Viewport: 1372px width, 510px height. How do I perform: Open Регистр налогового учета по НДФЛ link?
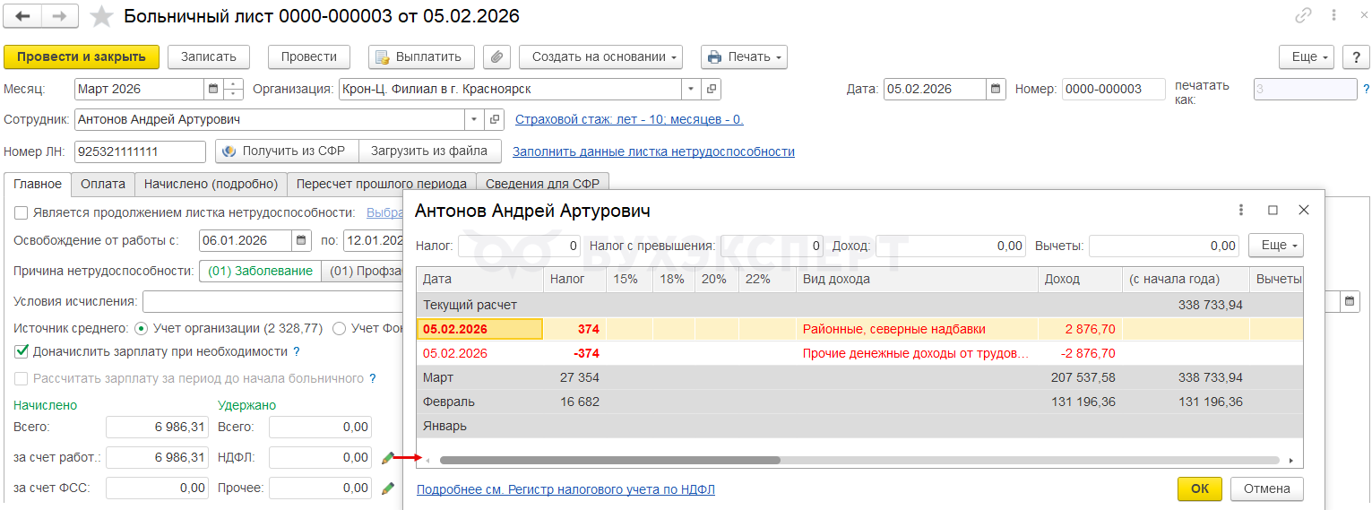coord(565,488)
